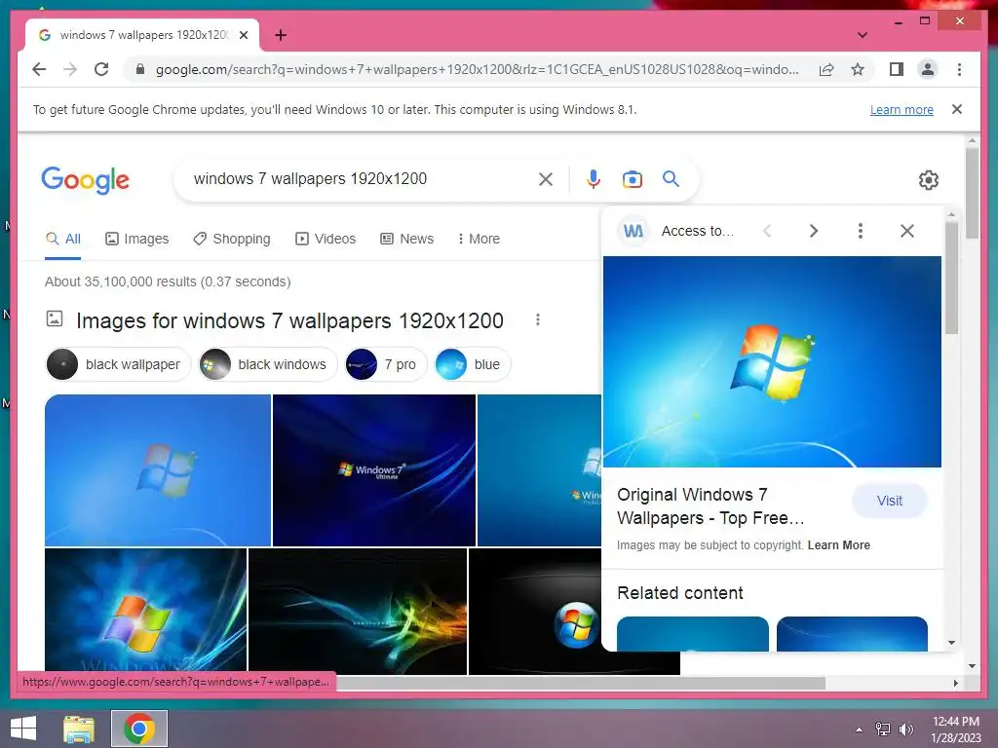Switch to Videos tab
998x748 pixels.
(326, 240)
